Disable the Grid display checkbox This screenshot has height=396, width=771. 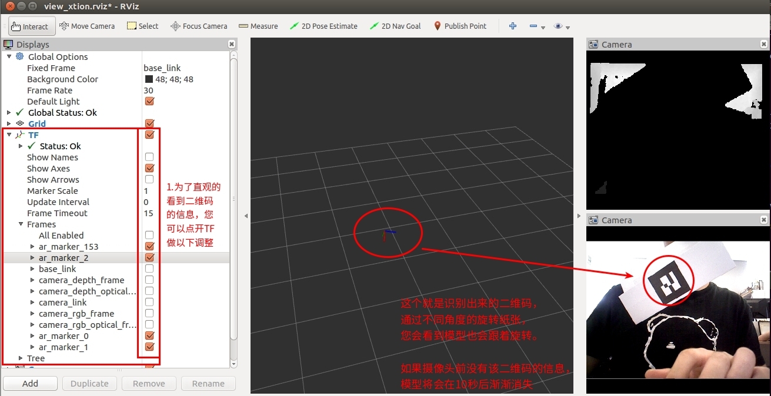tap(149, 123)
